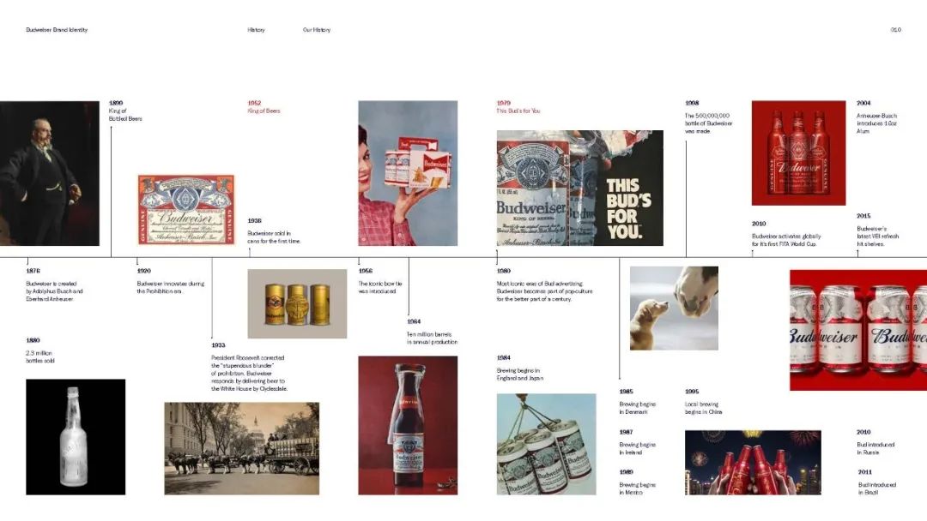
Task: Select the This Bud's For You ad
Action: (579, 188)
